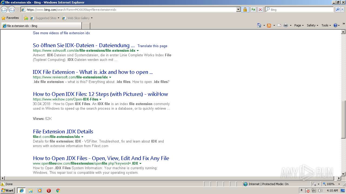This screenshot has width=346, height=194.
Task: Click the Home toolbar icon
Action: (259, 25)
